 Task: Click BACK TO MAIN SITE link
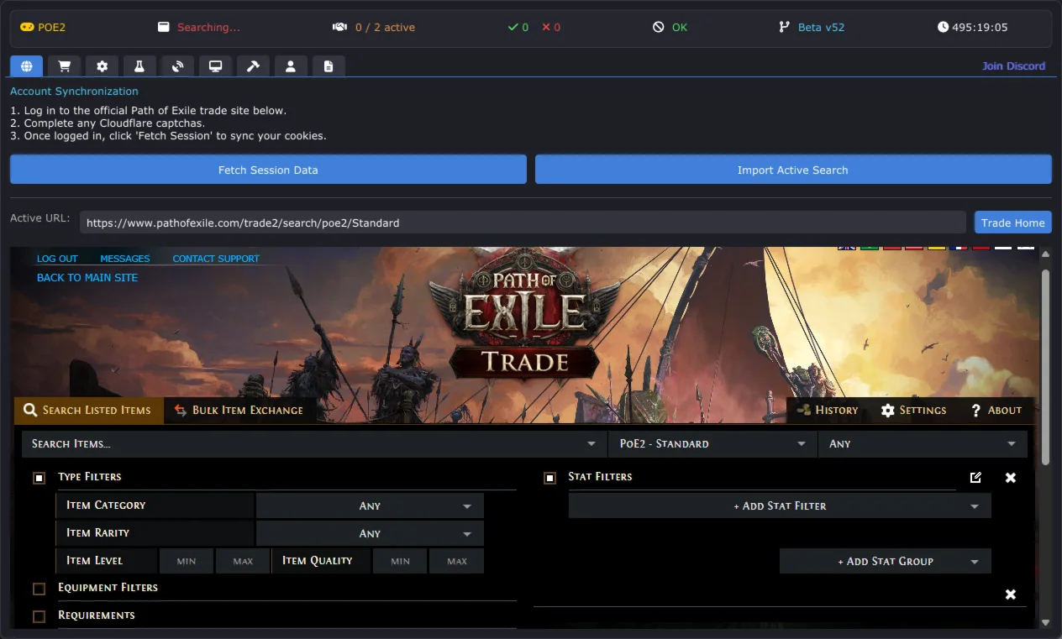pyautogui.click(x=87, y=277)
